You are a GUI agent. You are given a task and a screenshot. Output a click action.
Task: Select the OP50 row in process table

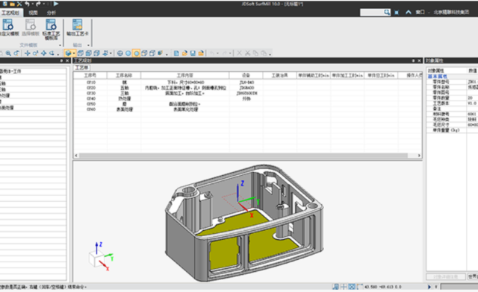pos(247,104)
